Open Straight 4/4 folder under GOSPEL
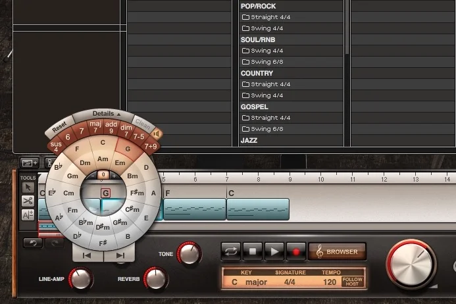The width and height of the screenshot is (456, 304). point(291,118)
